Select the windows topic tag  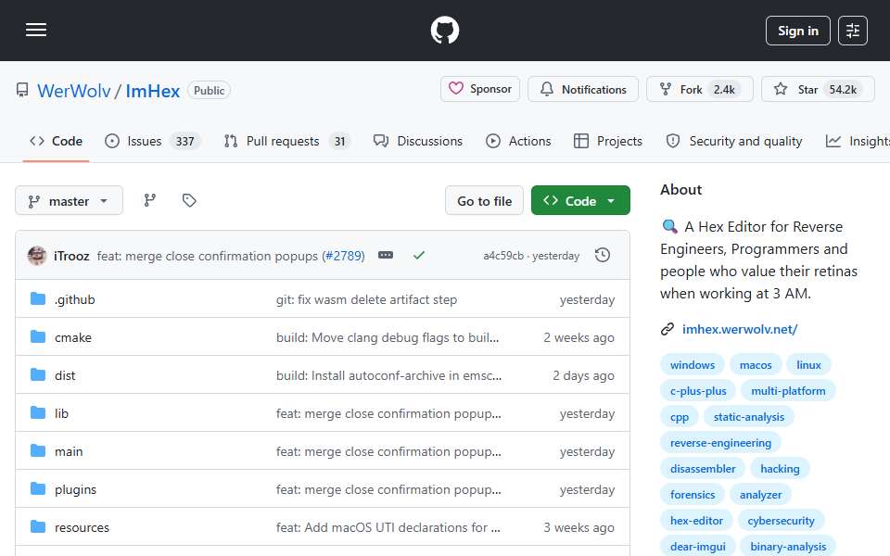click(692, 365)
